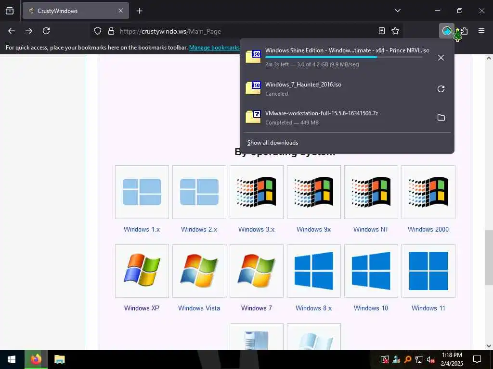
Task: Follow the Windows 1.x text link
Action: click(x=142, y=229)
